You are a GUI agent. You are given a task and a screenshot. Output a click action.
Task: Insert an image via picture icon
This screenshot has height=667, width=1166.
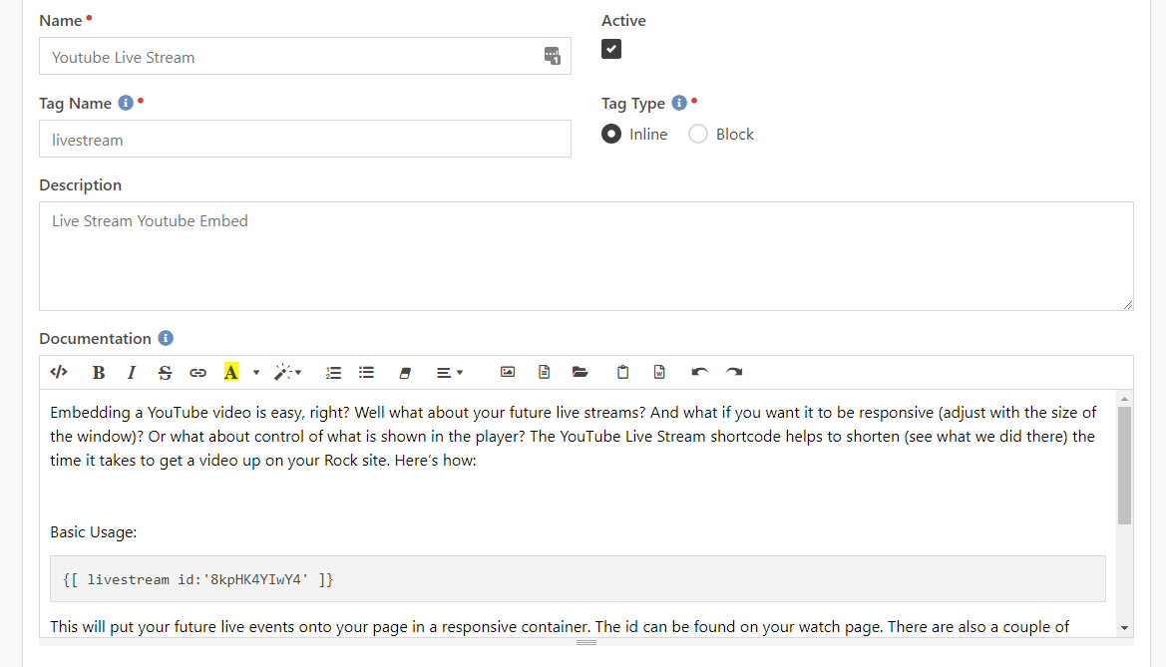tap(508, 372)
